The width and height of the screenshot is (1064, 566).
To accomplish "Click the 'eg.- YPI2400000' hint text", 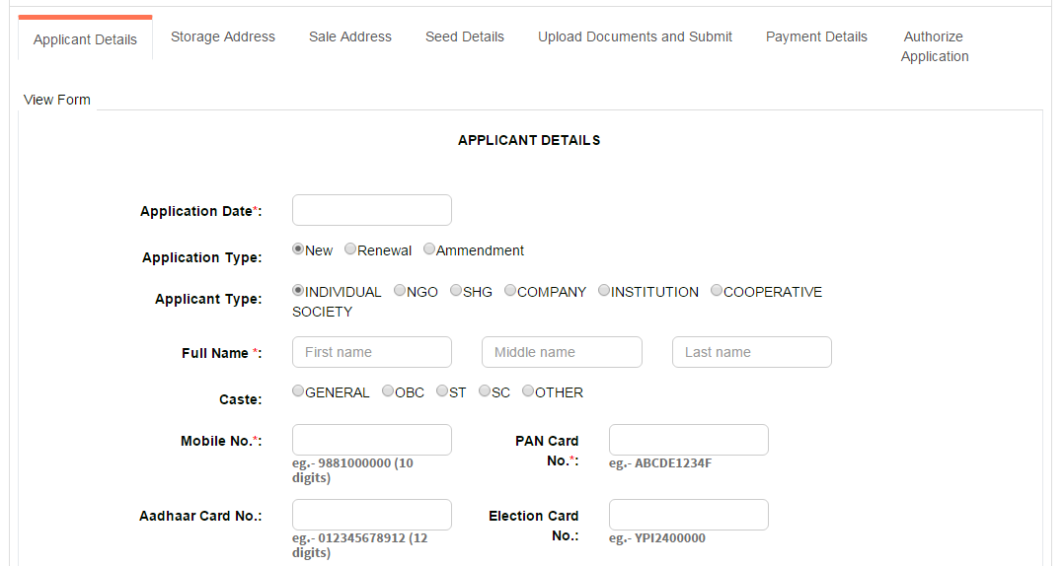I will tap(657, 538).
